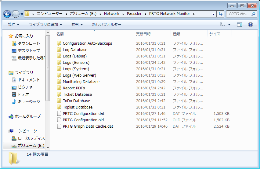Open help with question mark icon

click(x=250, y=25)
